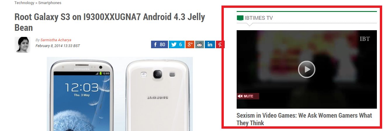Tweet this article via Twitter icon
Screen dimensions: 388x131
(x=177, y=44)
